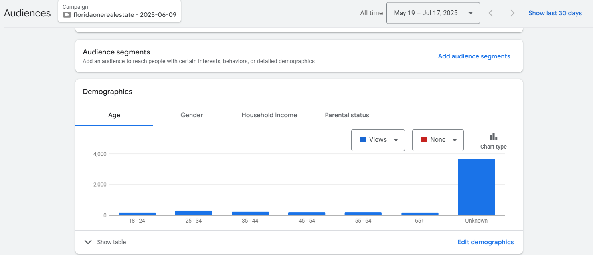Click the 65+ axis label
This screenshot has height=255, width=593.
pyautogui.click(x=420, y=221)
